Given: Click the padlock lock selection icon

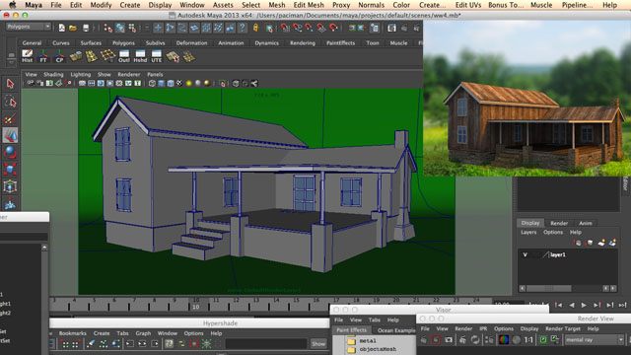Looking at the screenshot, I should pos(255,28).
